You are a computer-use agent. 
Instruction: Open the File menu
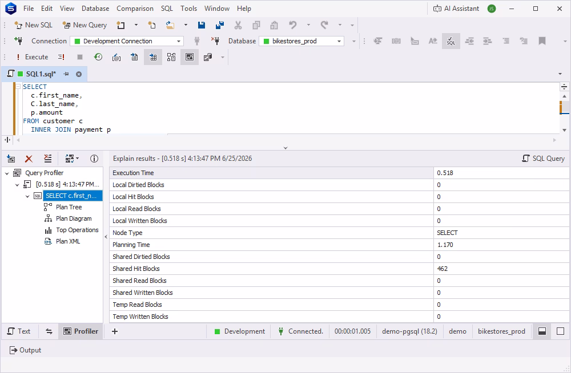pos(29,9)
